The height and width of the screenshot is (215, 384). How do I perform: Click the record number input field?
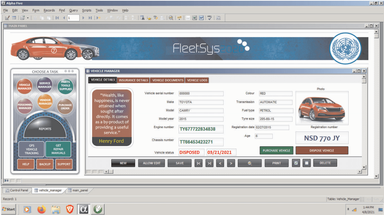(x=73, y=17)
